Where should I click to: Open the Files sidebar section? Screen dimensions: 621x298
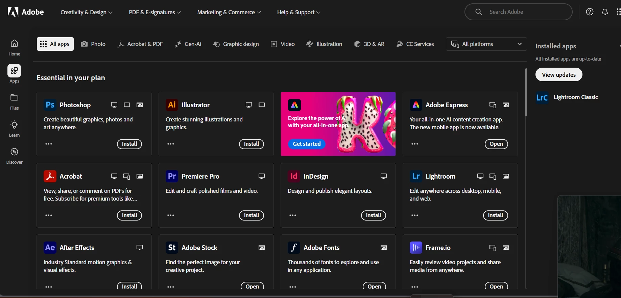pos(14,102)
